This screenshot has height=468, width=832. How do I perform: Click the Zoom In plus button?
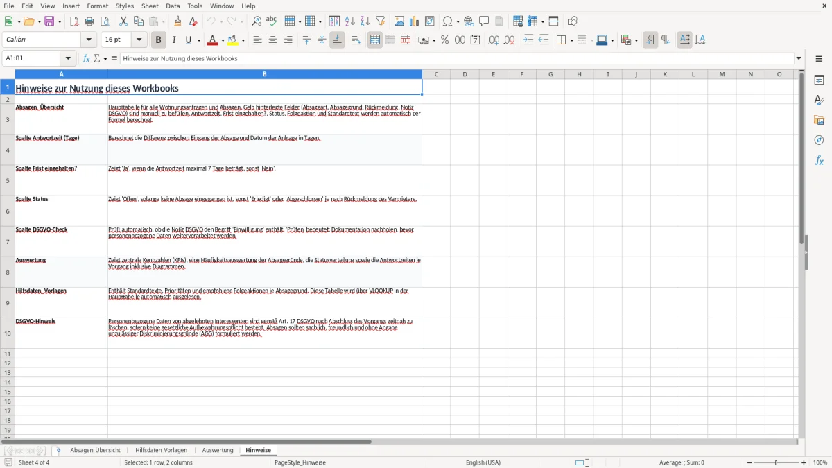(804, 462)
